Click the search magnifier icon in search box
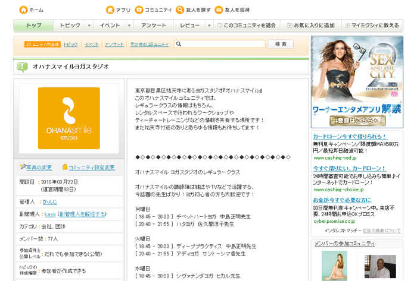Screen dimensions: 417x281 (179, 44)
